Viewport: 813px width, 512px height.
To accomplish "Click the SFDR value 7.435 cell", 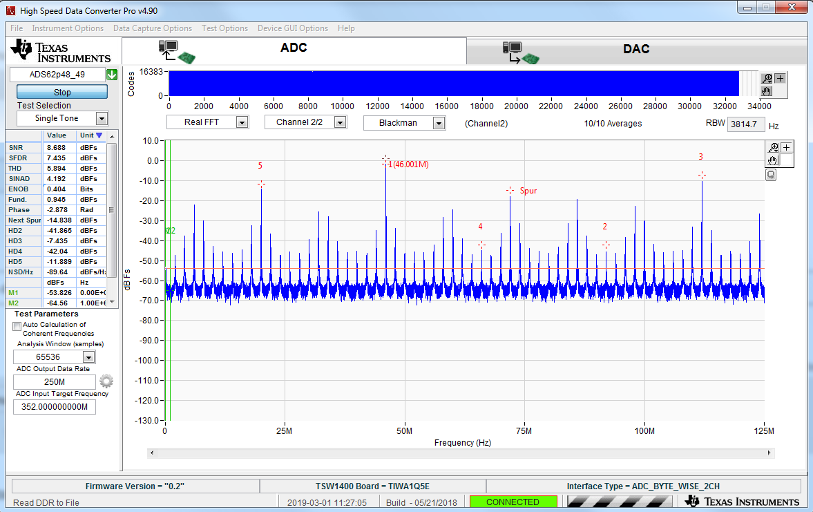I will (x=59, y=158).
